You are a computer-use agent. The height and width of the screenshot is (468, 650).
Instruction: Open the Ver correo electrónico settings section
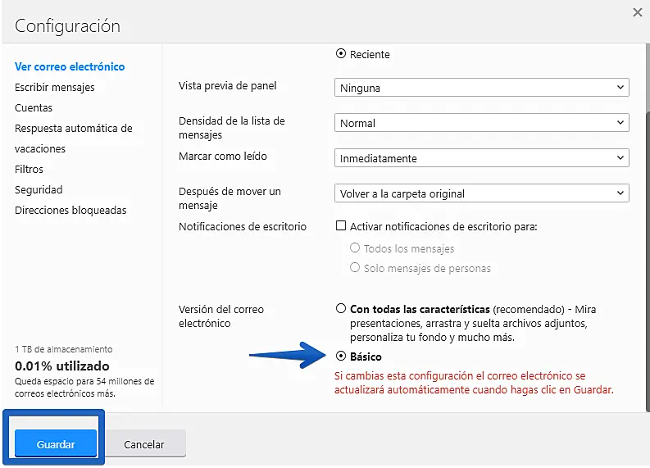(70, 66)
